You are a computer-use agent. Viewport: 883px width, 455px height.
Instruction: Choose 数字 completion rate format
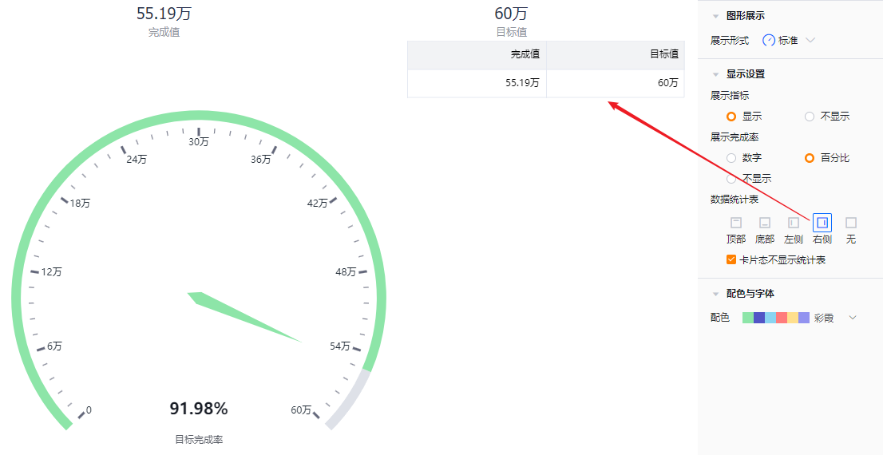pos(731,158)
